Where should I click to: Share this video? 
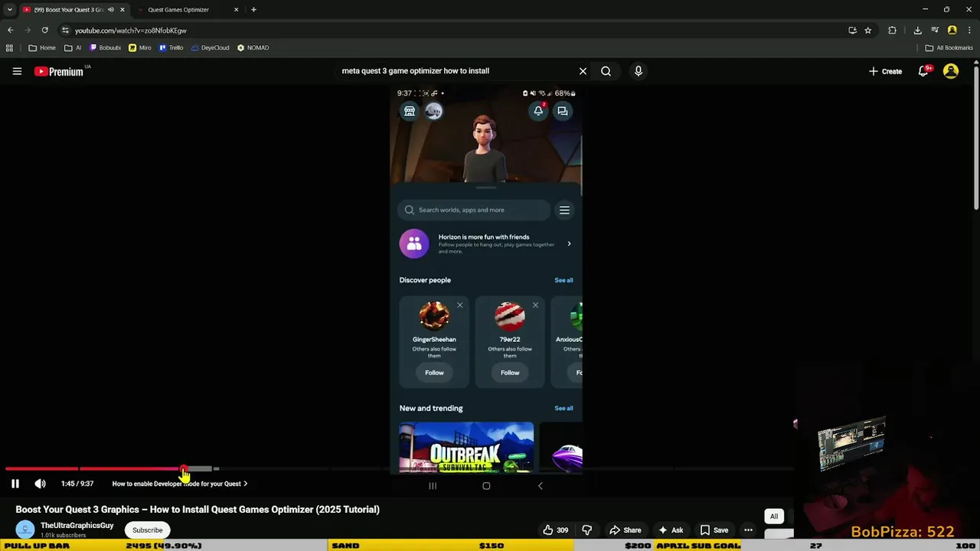click(625, 530)
